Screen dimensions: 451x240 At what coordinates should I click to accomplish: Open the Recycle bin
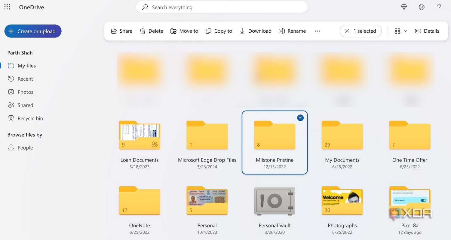[25, 118]
